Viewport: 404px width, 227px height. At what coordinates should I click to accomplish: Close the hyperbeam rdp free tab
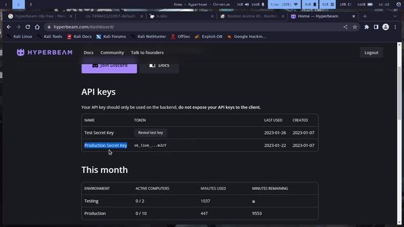(x=71, y=16)
